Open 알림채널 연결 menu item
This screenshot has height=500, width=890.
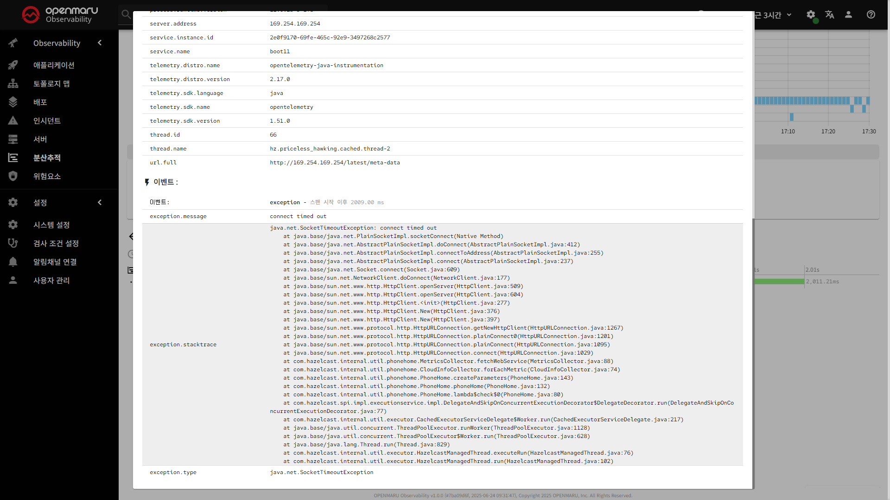point(55,262)
